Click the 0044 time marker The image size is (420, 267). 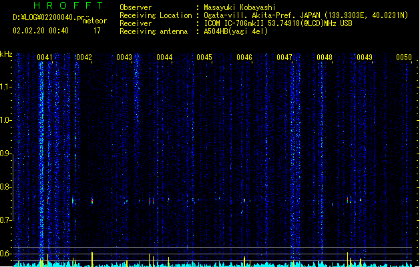pyautogui.click(x=164, y=57)
